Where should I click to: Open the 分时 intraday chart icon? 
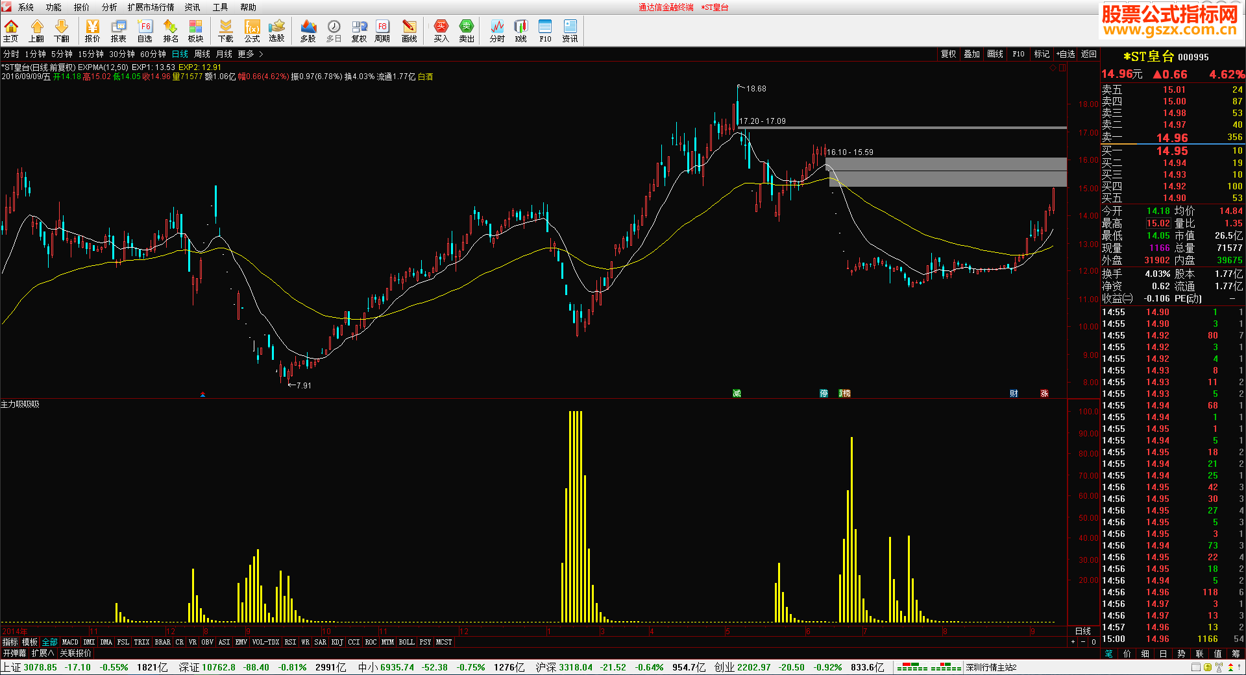pos(497,30)
